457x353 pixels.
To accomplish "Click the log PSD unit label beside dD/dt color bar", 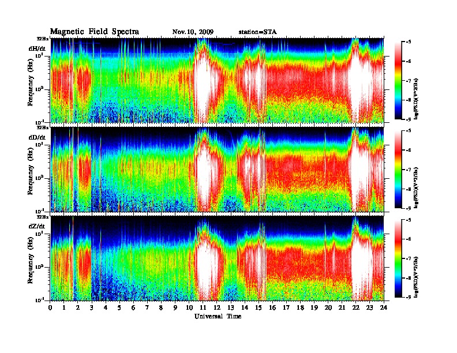I will pos(417,187).
